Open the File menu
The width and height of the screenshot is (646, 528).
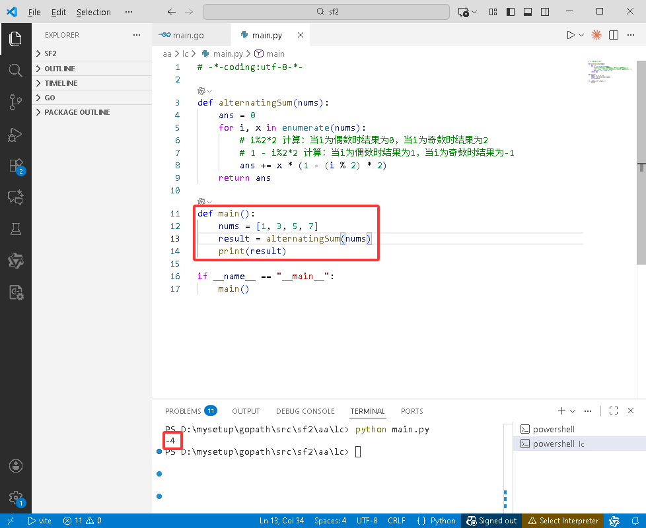(34, 12)
